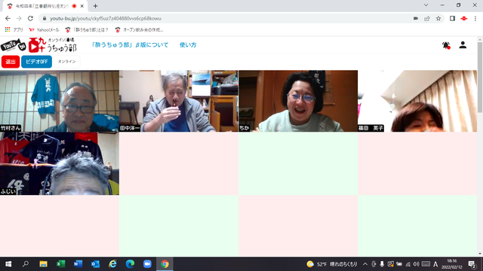This screenshot has width=483, height=271.
Task: Toggle the IME input mode A indicator
Action: 435,264
